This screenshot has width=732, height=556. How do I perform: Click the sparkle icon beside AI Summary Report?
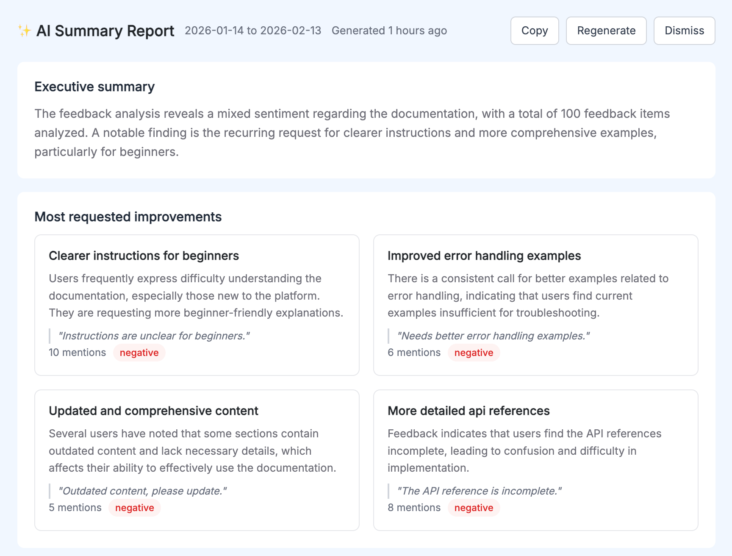[x=25, y=31]
